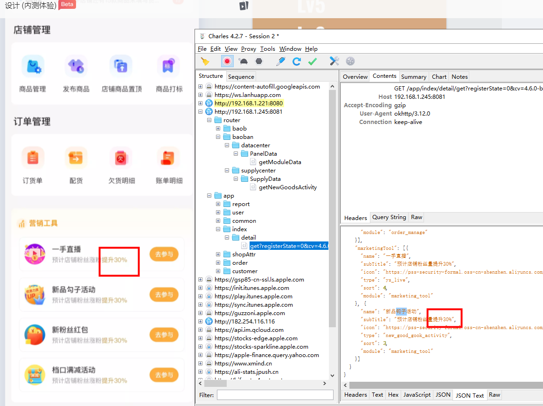Collapse the router folder

(x=209, y=120)
